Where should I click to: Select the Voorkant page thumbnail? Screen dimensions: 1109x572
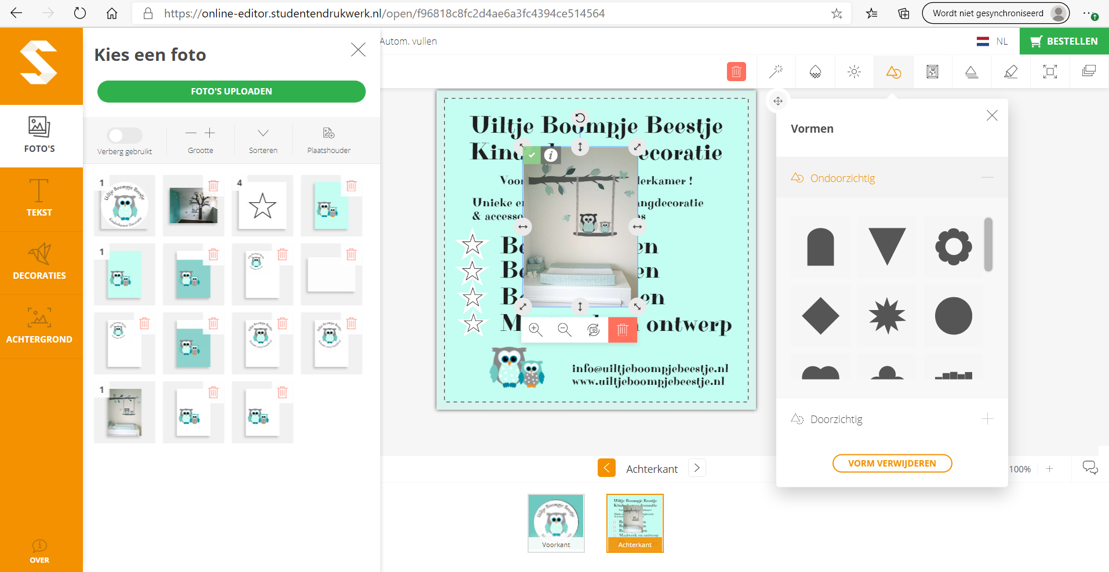click(556, 523)
